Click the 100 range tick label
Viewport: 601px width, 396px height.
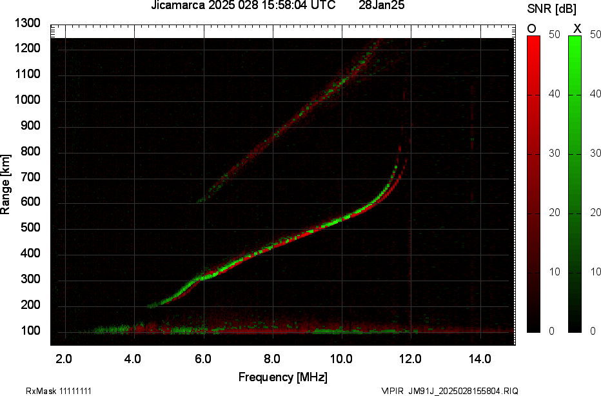click(x=30, y=330)
